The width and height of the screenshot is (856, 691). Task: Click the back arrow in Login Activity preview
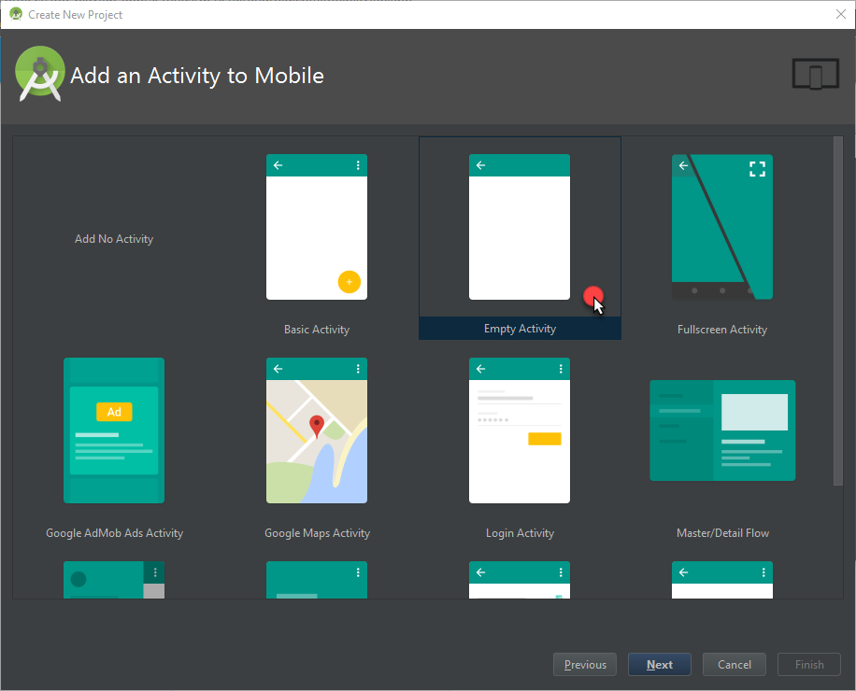pyautogui.click(x=481, y=369)
